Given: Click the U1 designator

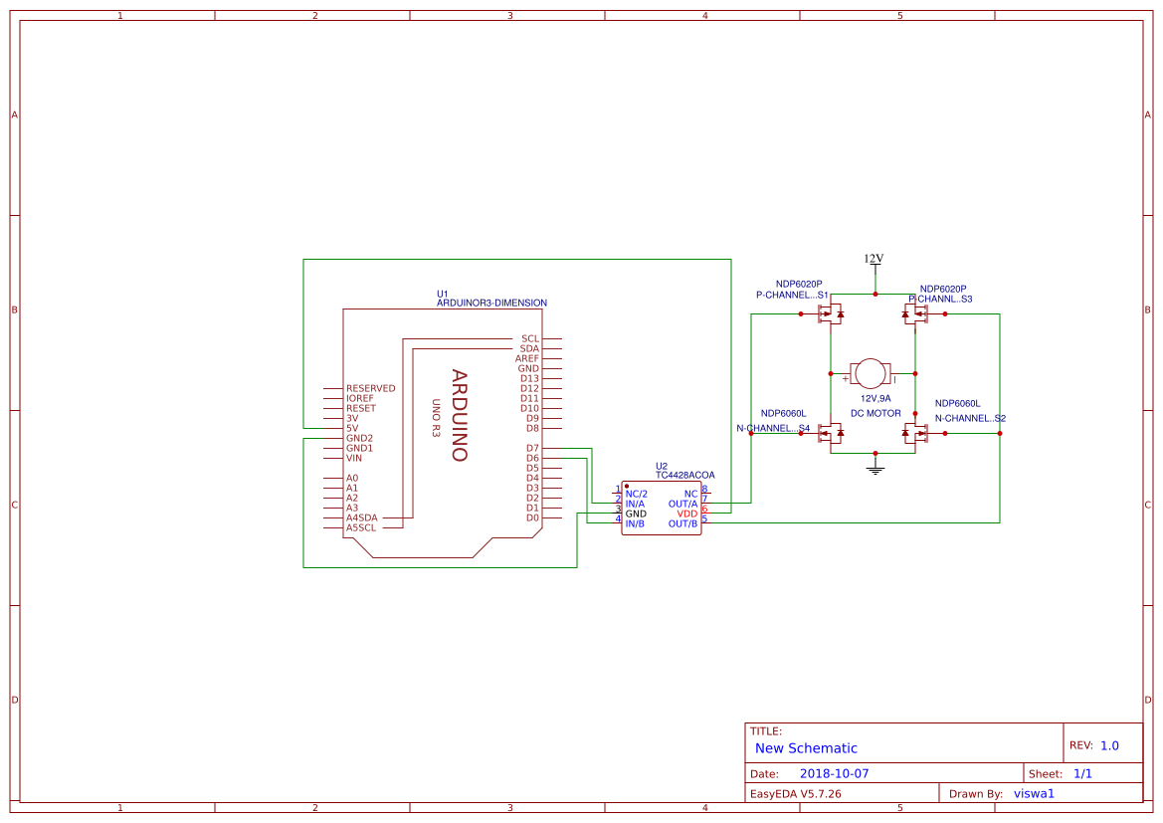Looking at the screenshot, I should pos(442,294).
